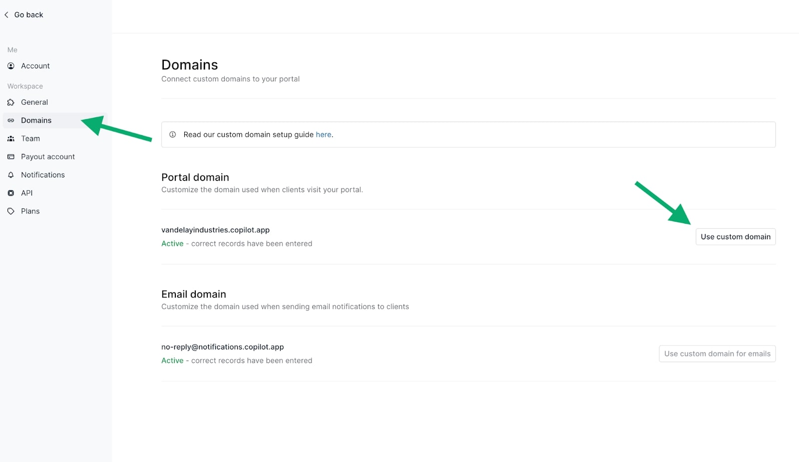
Task: Select the vandelayindustries.copilot.app domain text
Action: click(215, 230)
